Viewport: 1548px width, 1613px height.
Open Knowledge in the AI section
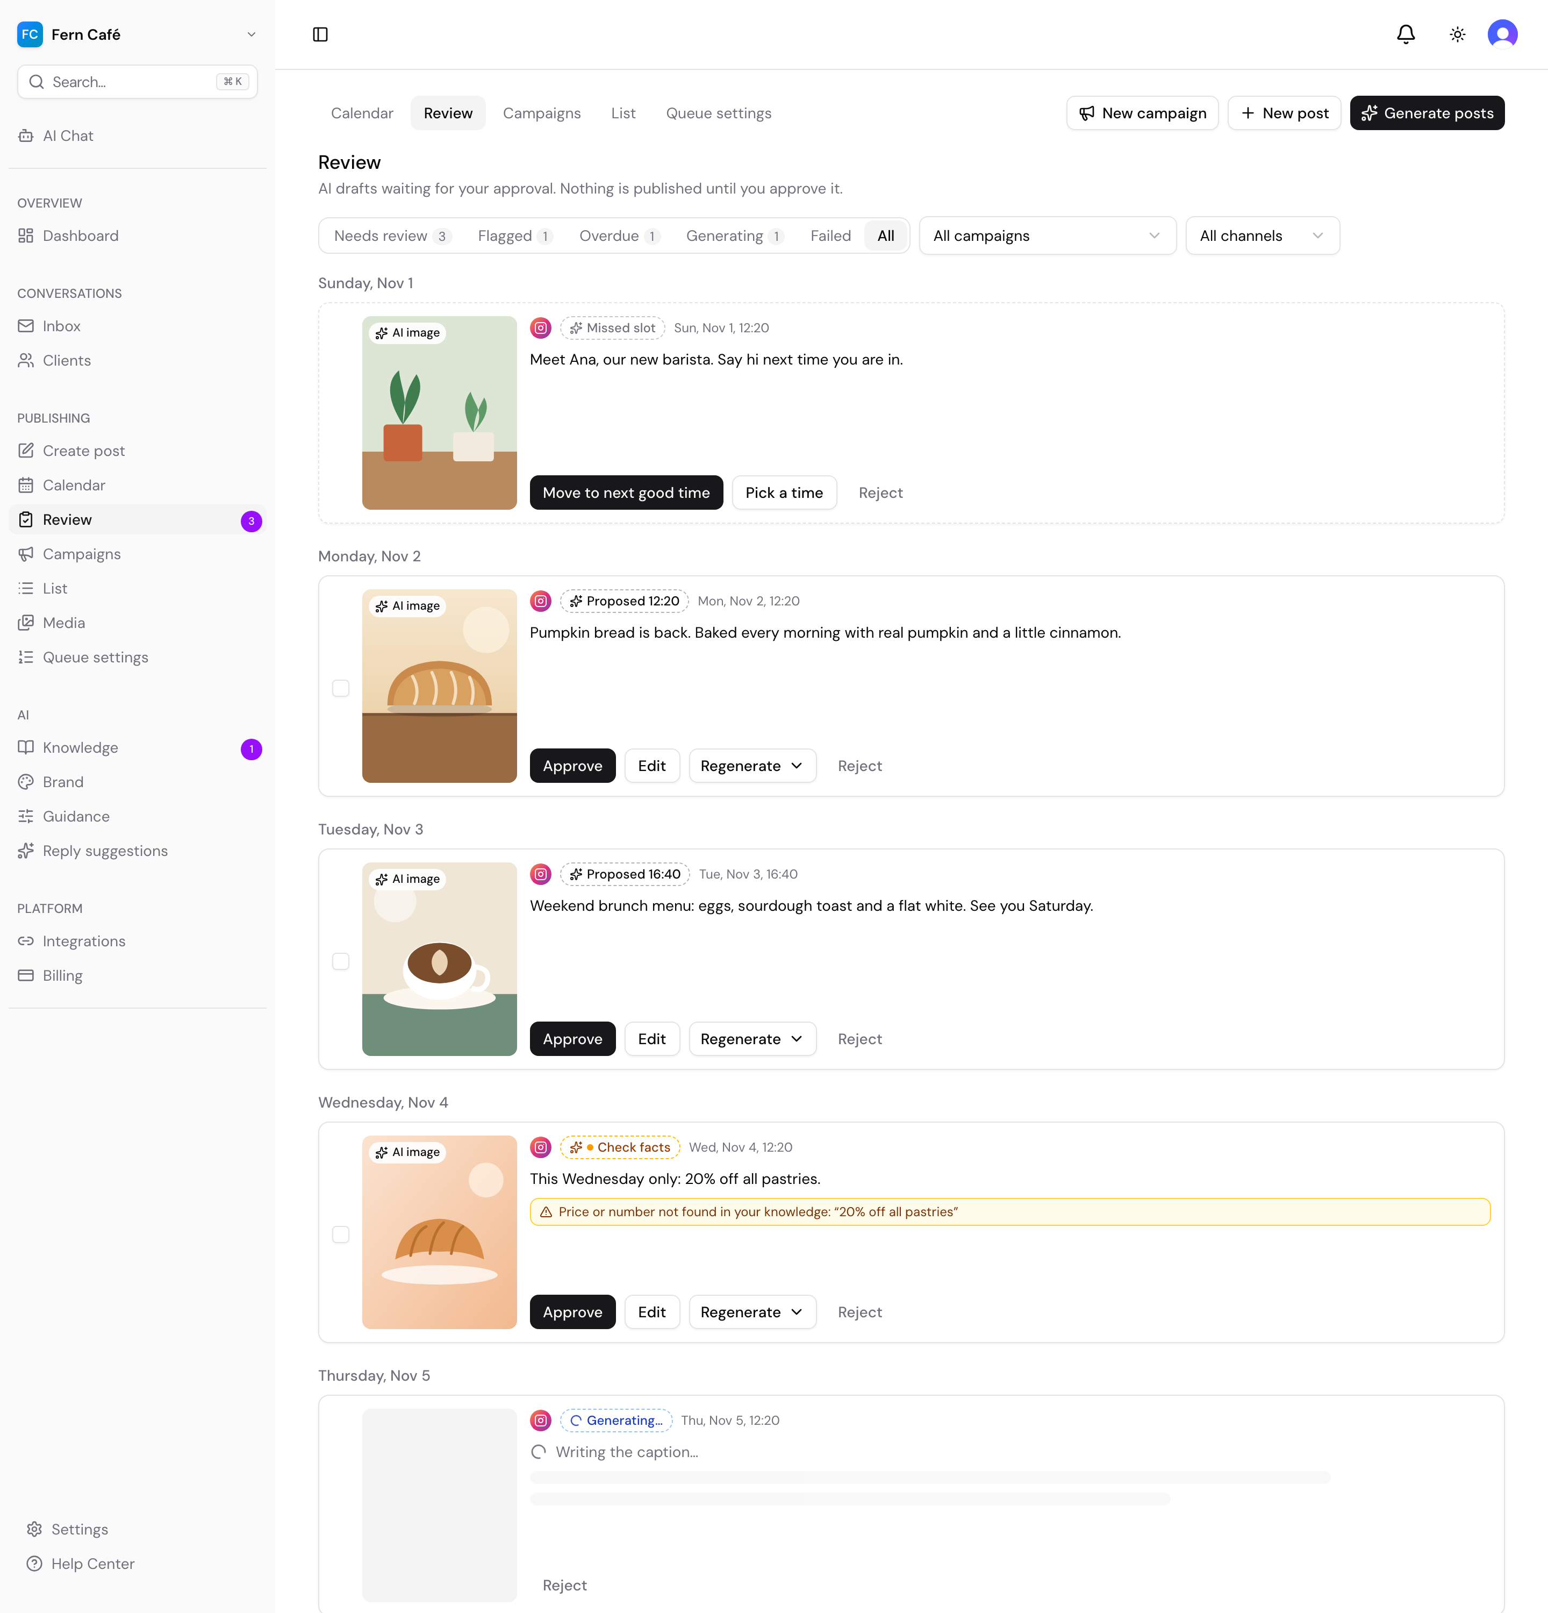tap(138, 748)
